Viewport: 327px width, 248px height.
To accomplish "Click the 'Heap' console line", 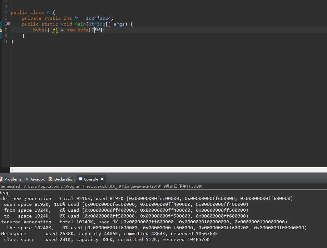I will click(x=5, y=193).
